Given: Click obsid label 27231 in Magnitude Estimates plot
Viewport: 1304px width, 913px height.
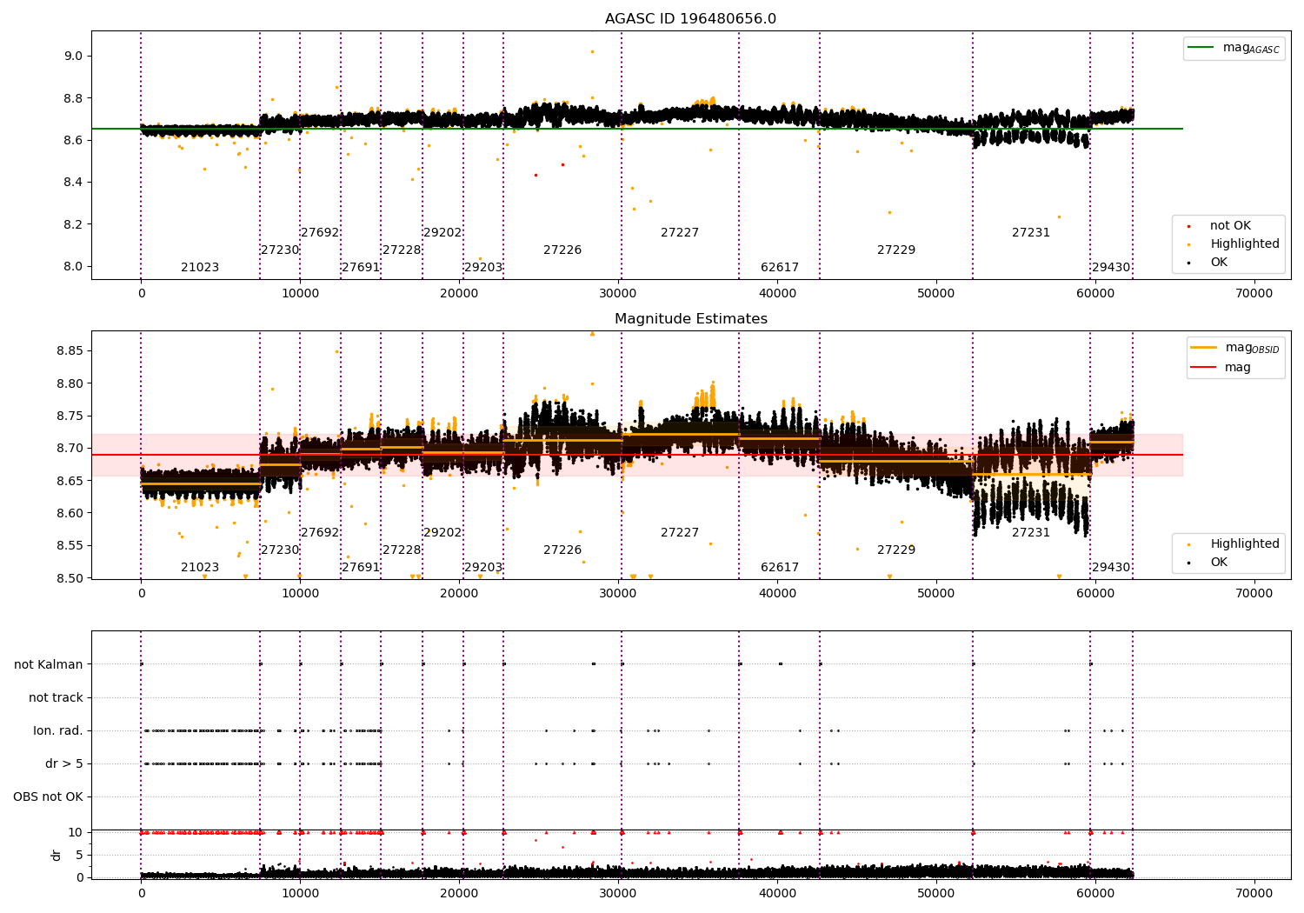Looking at the screenshot, I should pos(1031,533).
